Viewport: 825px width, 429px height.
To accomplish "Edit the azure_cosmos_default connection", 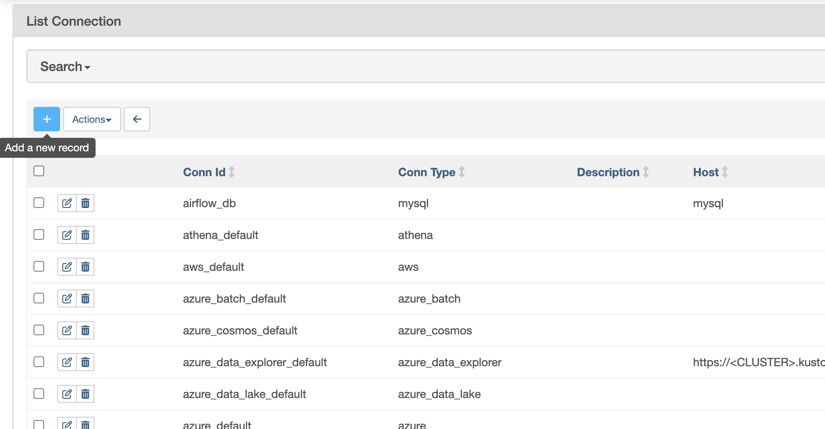I will pyautogui.click(x=67, y=330).
